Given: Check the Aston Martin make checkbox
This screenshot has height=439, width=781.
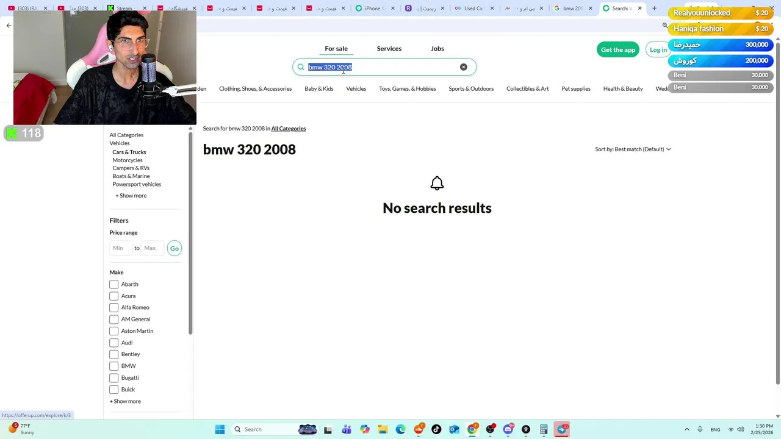Looking at the screenshot, I should pyautogui.click(x=113, y=331).
